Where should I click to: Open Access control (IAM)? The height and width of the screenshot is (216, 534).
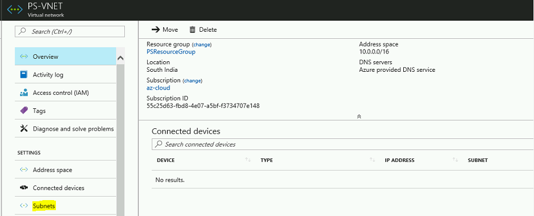65,92
